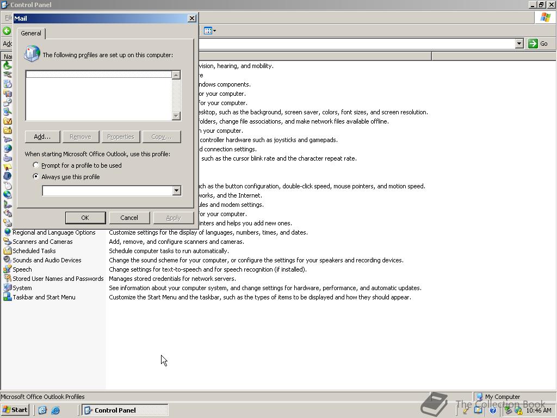
Task: Click the profiles list scroll up arrow
Action: pyautogui.click(x=176, y=75)
